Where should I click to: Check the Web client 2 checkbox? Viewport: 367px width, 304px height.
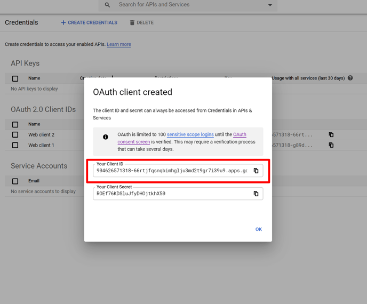pyautogui.click(x=15, y=134)
